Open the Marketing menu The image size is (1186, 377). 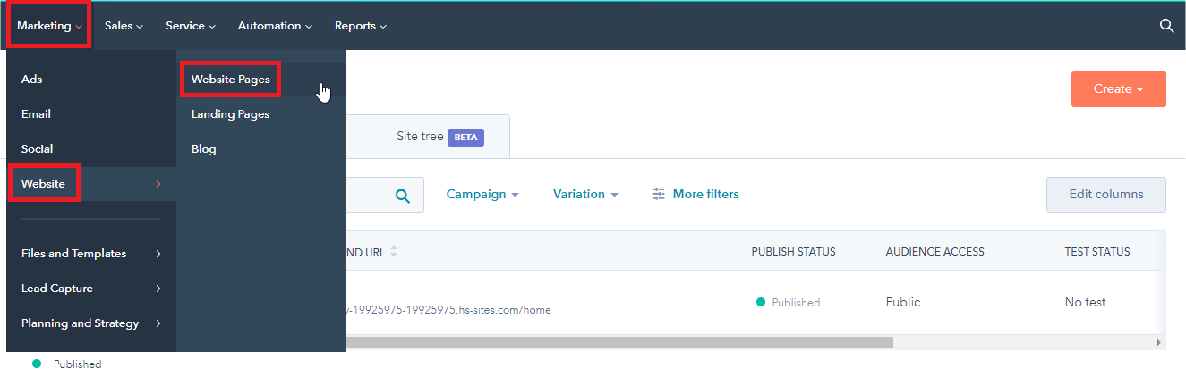point(49,26)
